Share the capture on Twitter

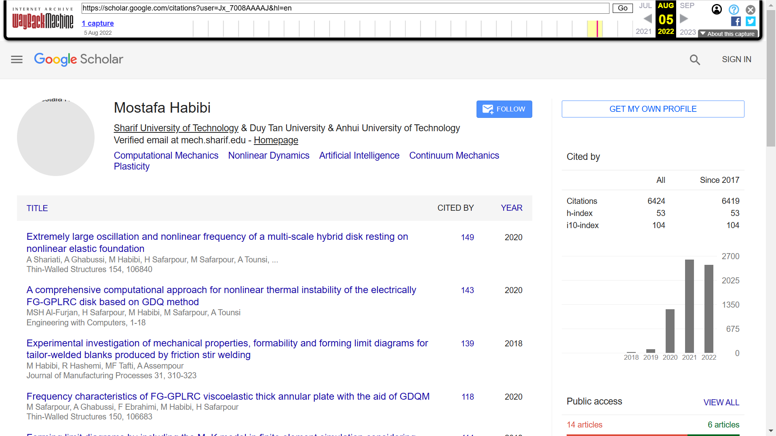(751, 21)
